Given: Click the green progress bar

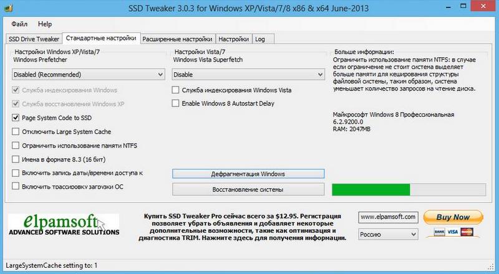Looking at the screenshot, I should tap(409, 189).
